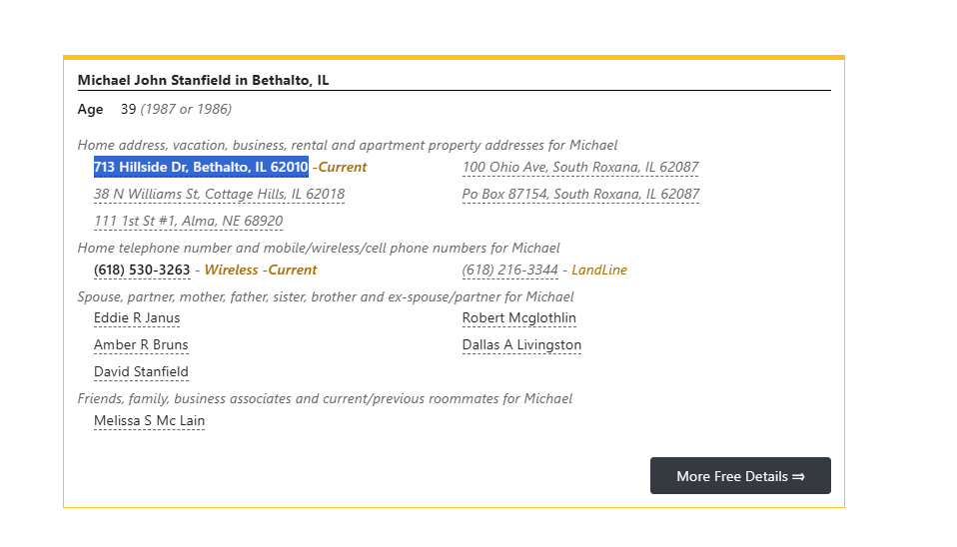Open Eddie R Janus's record
957x547 pixels.
point(137,318)
